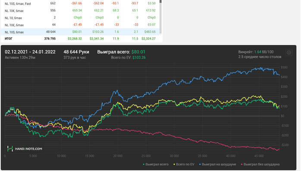Image resolution: width=302 pixels, height=171 pixels.
Task: Click the table's vertical scrollbar
Action: [160, 17]
